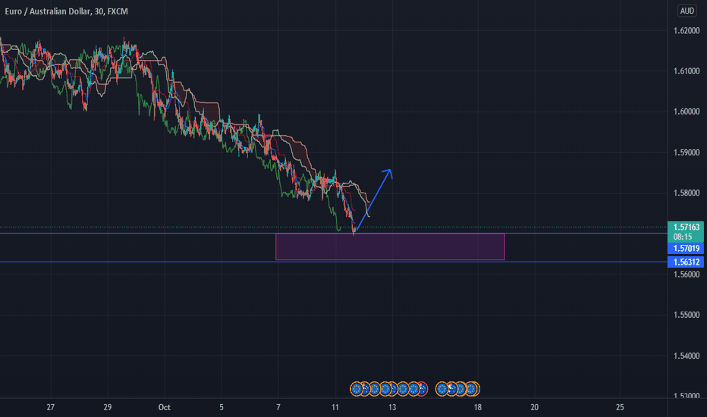Viewport: 707px width, 417px height.
Task: Click the 1.54000 price axis label
Action: (687, 356)
